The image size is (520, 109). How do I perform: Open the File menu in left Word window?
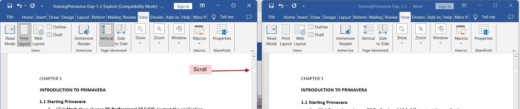click(10, 17)
